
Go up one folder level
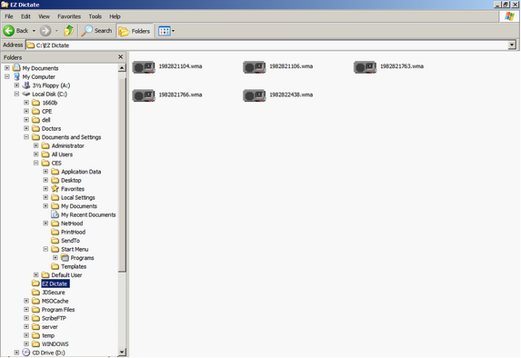click(69, 31)
